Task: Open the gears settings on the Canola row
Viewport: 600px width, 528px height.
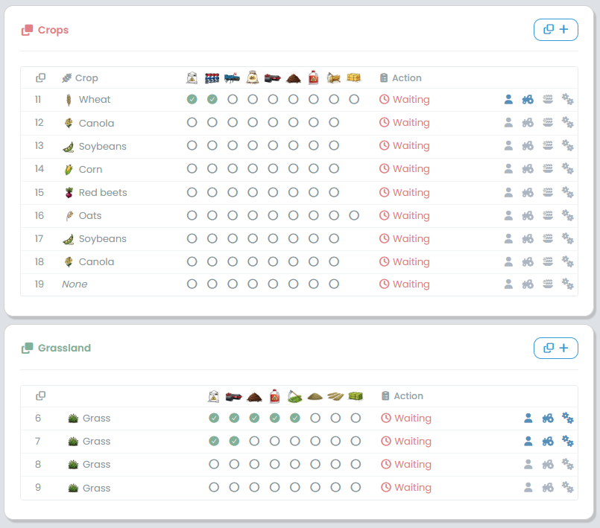Action: coord(567,122)
